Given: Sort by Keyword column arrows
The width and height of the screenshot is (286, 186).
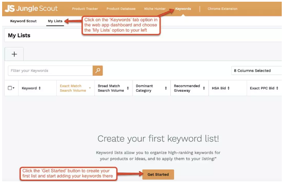Looking at the screenshot, I should click(x=40, y=88).
